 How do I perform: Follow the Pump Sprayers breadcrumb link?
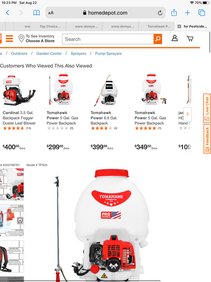tap(109, 53)
